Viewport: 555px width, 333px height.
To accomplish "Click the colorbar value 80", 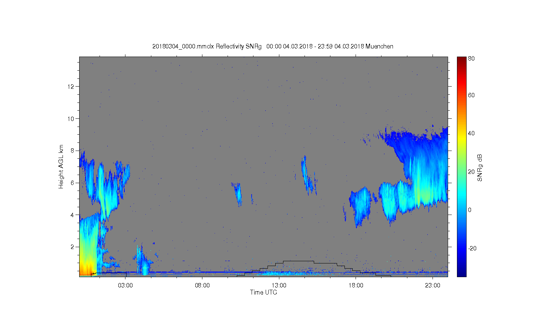I will (x=471, y=58).
